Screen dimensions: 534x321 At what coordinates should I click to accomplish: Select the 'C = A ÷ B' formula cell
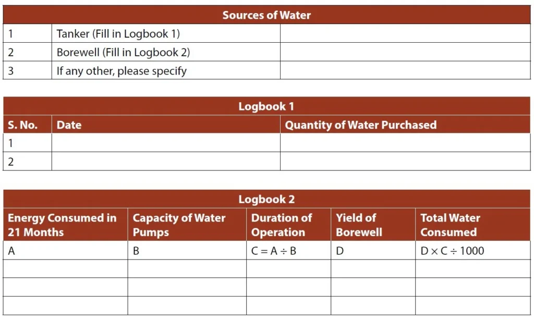[288, 251]
